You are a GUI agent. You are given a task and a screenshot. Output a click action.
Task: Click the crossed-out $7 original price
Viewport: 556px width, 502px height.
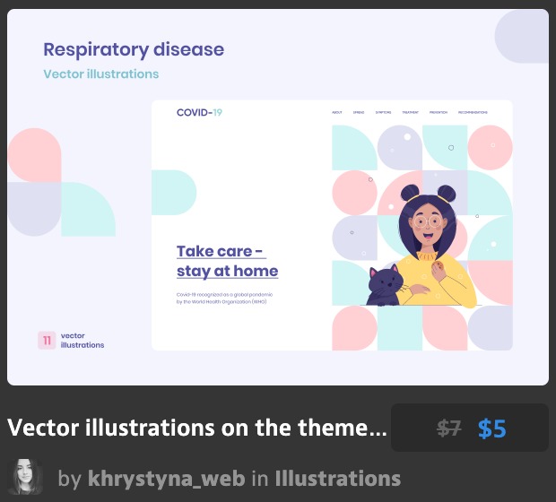[x=448, y=428]
